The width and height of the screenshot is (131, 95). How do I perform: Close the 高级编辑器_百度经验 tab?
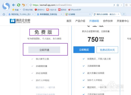pos(61,14)
